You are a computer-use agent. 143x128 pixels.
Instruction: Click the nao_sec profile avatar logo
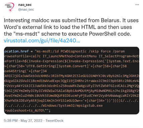pos(9,7)
